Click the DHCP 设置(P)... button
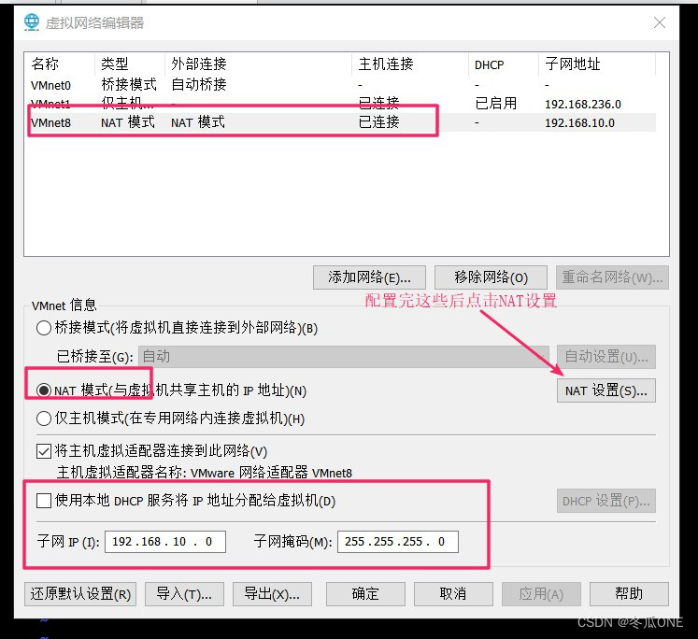 [605, 501]
